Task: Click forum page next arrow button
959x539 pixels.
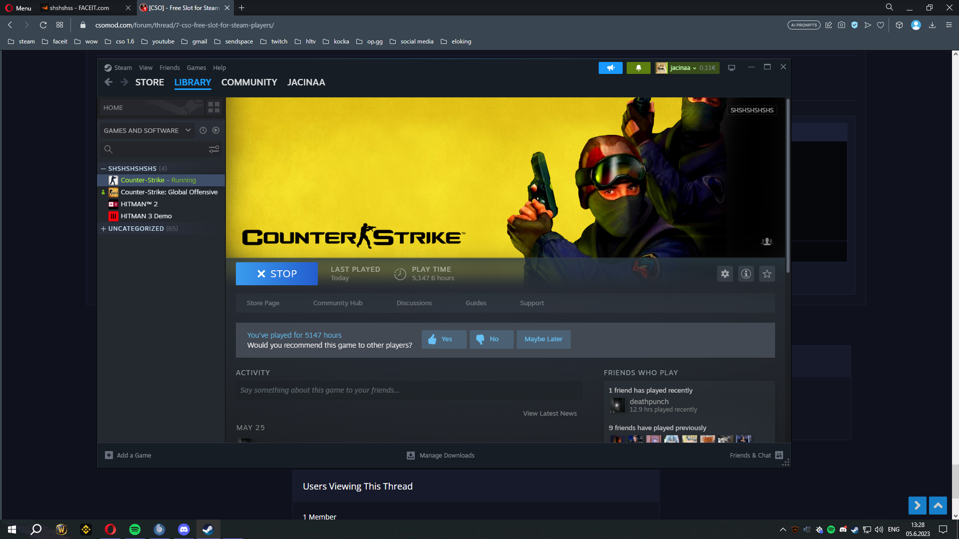Action: click(x=917, y=506)
